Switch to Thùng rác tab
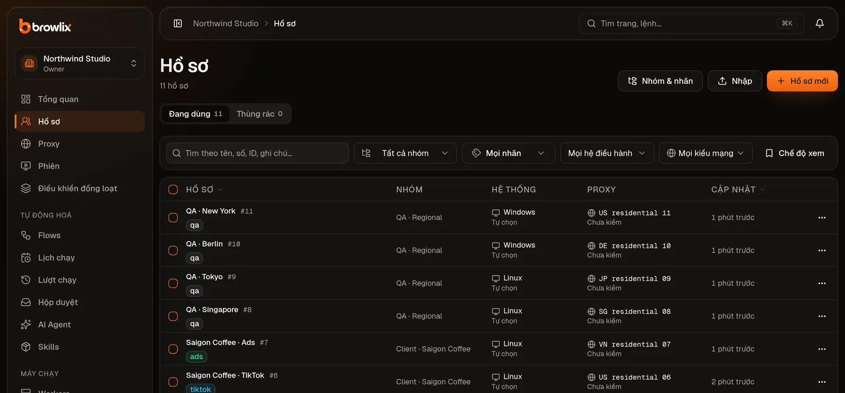Image resolution: width=845 pixels, height=393 pixels. point(259,114)
